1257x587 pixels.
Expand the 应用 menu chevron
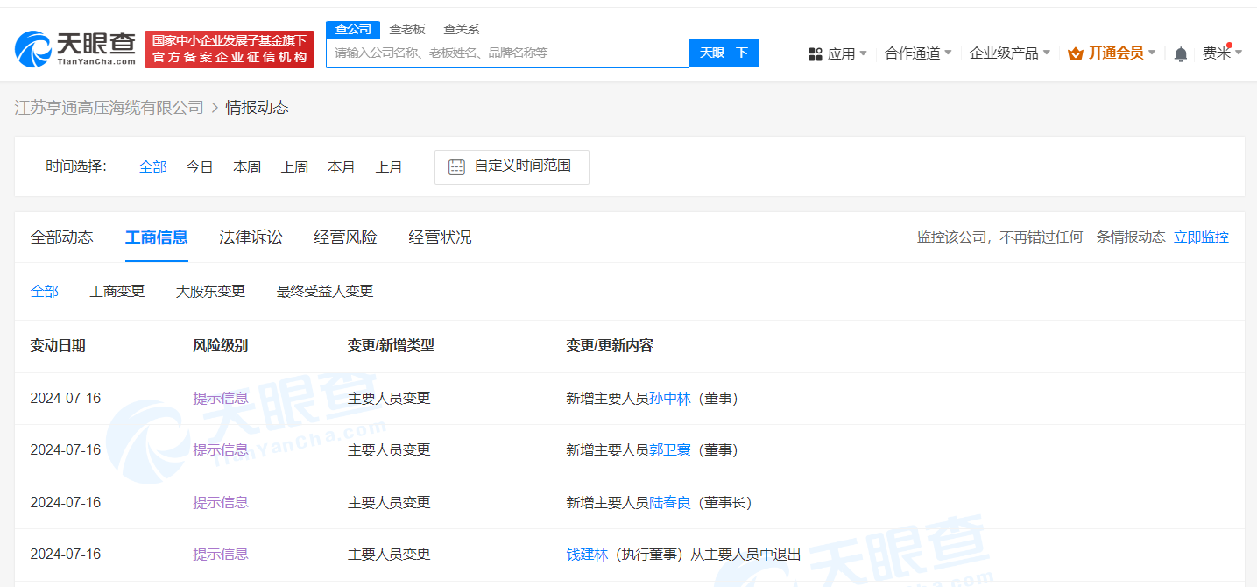(862, 54)
